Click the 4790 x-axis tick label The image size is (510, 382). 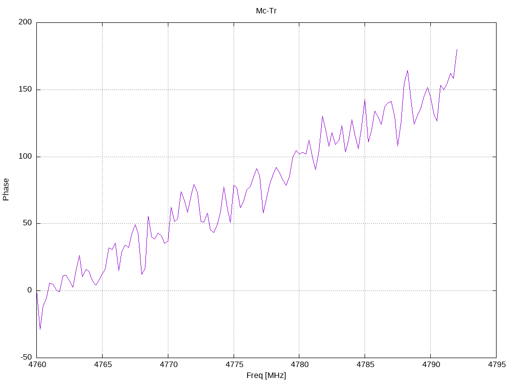431,365
